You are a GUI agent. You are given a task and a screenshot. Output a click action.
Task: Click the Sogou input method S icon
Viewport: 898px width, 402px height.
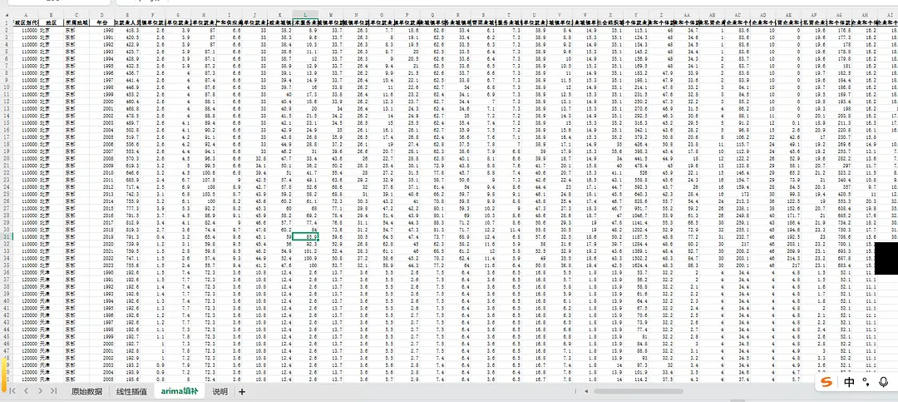(x=826, y=383)
